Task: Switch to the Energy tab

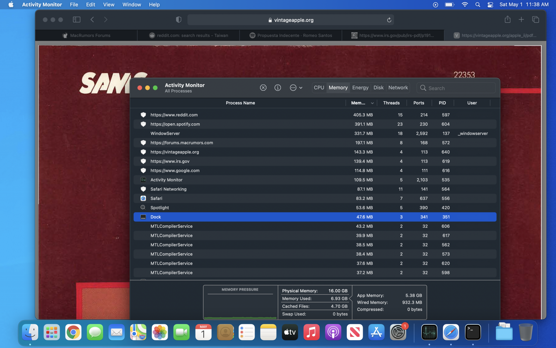Action: (x=360, y=88)
